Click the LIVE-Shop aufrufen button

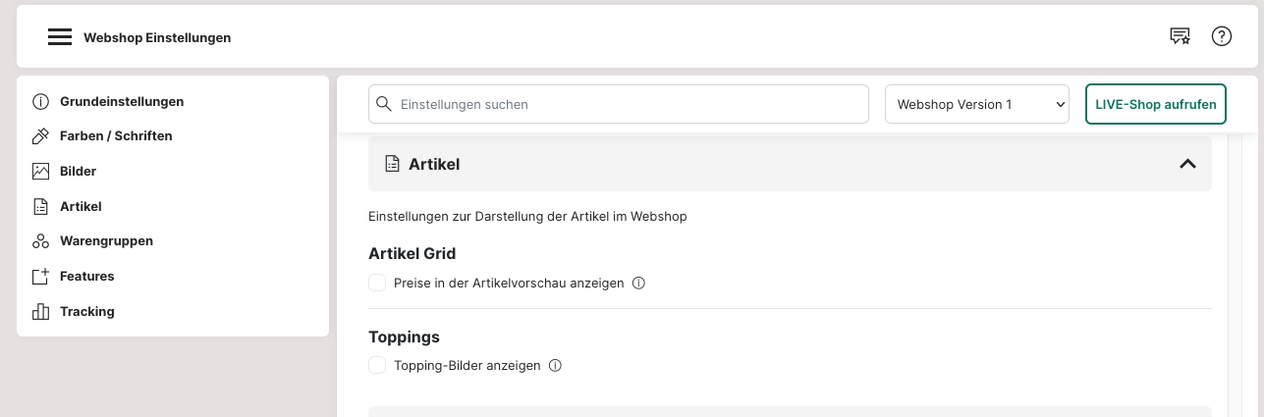[1156, 104]
